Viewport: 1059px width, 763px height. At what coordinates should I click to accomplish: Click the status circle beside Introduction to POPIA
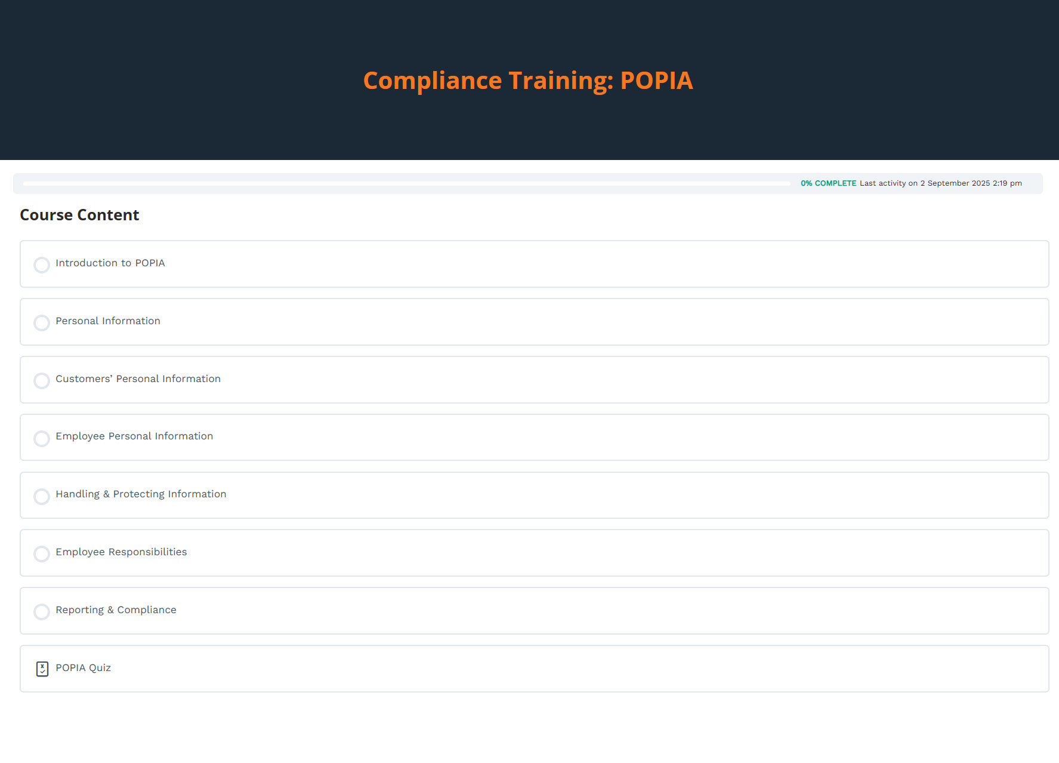click(x=42, y=264)
